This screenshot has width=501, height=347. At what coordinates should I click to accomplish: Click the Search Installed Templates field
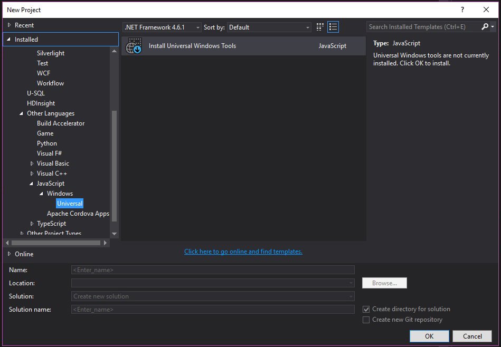(x=423, y=27)
